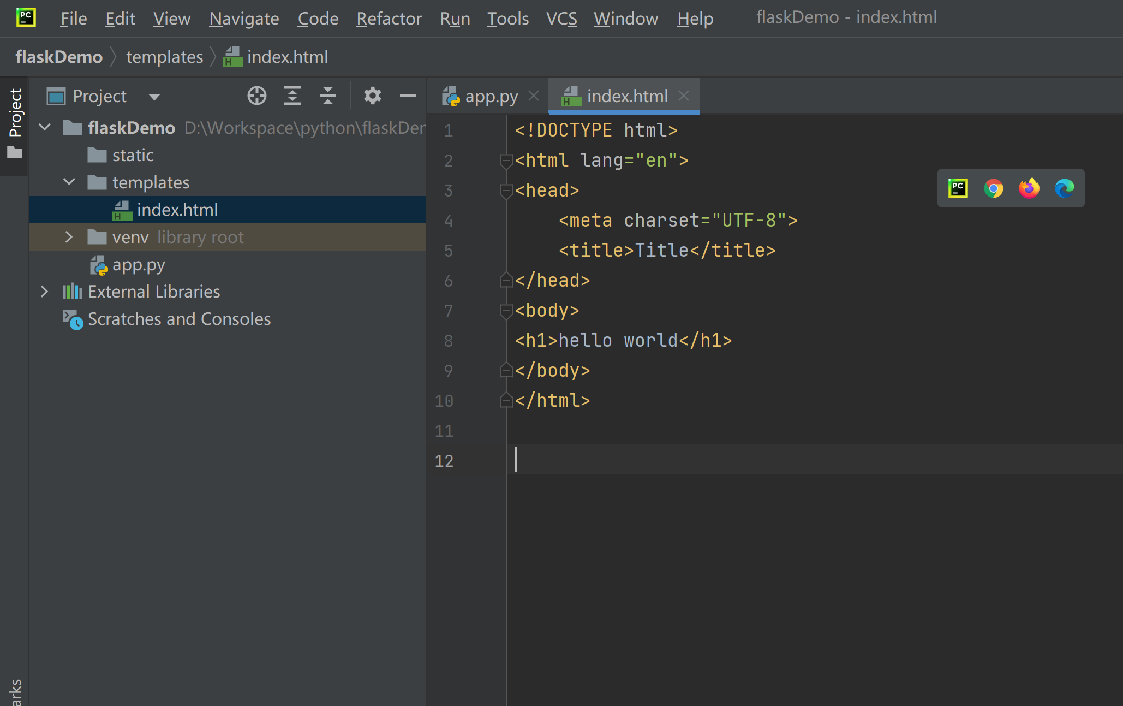The width and height of the screenshot is (1123, 706).
Task: Expand External Libraries
Action: tap(44, 292)
